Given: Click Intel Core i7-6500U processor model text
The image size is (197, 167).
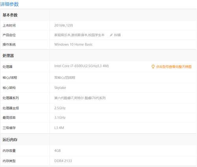Looking at the screenshot, I should pos(82,66).
